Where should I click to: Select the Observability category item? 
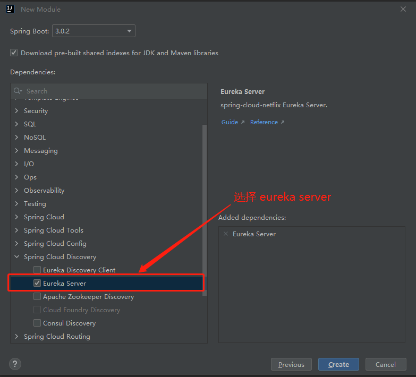pos(44,190)
